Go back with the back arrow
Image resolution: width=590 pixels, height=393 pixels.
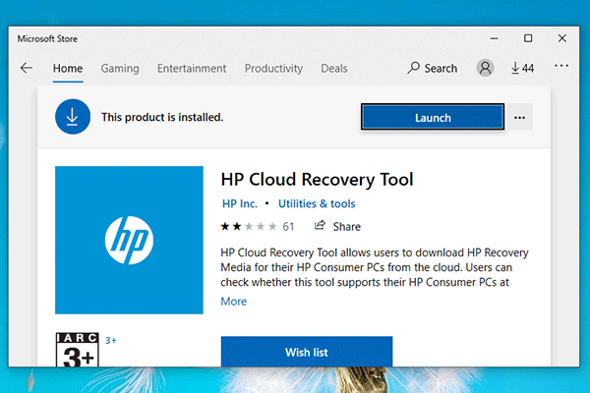click(x=27, y=68)
